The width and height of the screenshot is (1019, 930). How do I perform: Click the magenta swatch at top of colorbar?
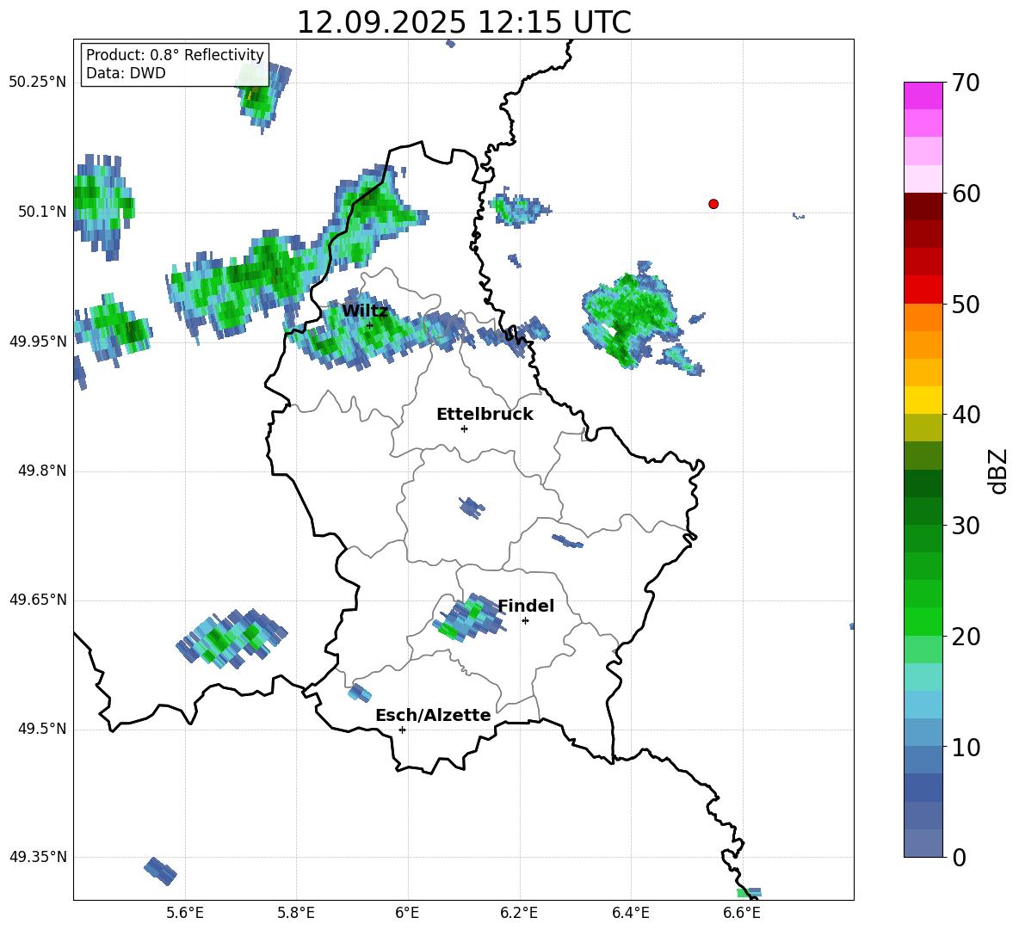923,95
